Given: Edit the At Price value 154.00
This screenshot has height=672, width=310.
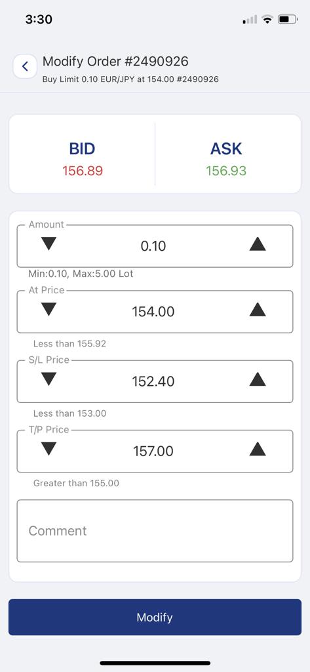Looking at the screenshot, I should pyautogui.click(x=153, y=312).
